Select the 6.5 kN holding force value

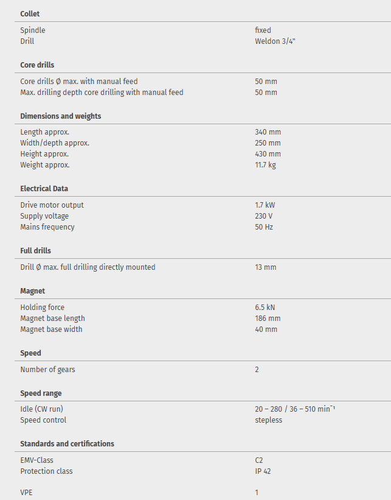tap(265, 308)
